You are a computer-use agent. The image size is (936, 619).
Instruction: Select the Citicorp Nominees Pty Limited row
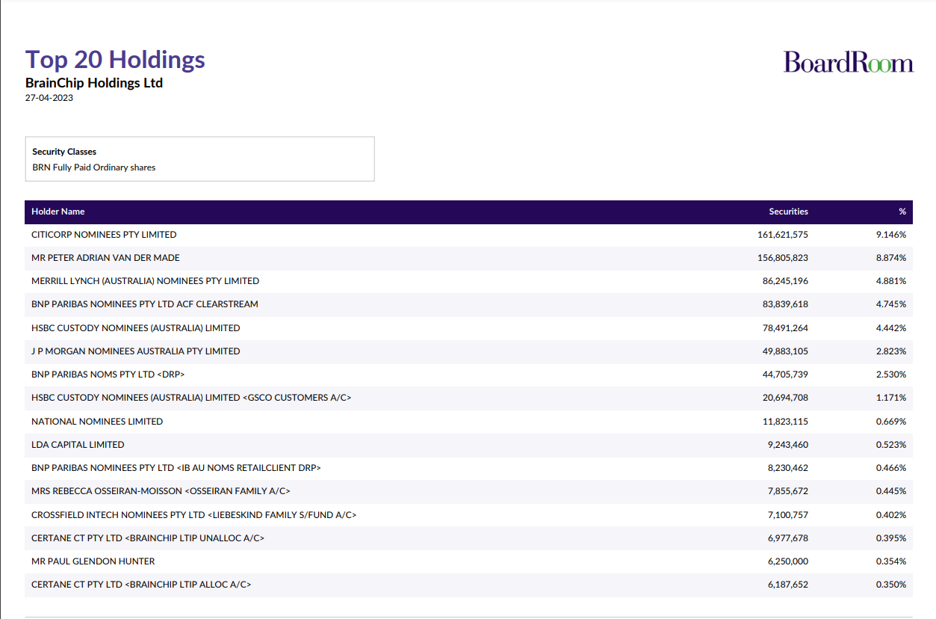pos(104,235)
